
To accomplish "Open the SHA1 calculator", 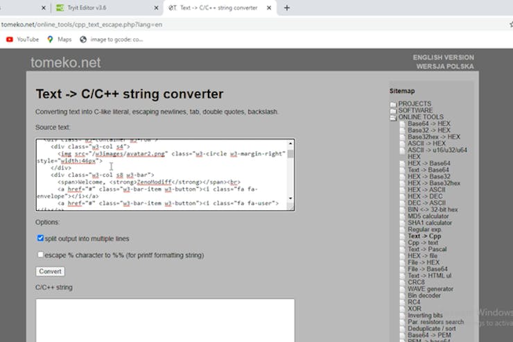I will [430, 223].
